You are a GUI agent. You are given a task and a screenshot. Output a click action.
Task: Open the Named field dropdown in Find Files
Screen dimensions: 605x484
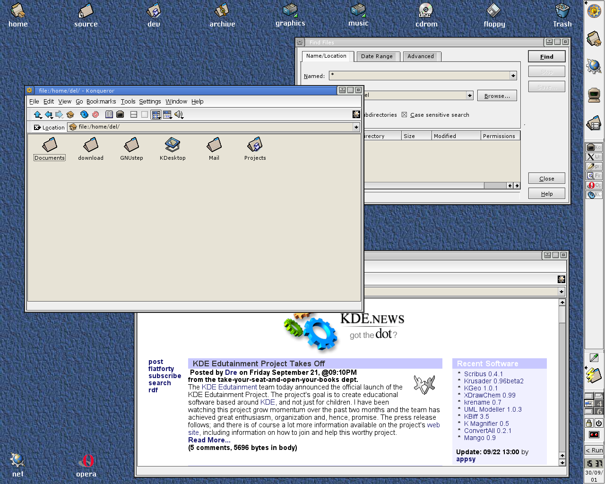point(513,76)
